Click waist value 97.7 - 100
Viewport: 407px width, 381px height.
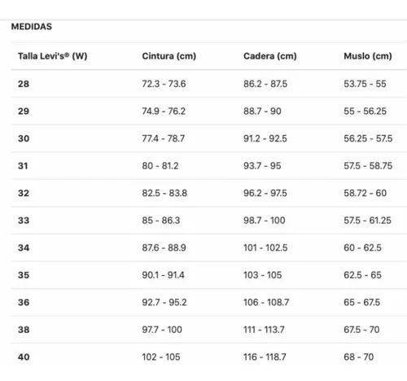pyautogui.click(x=162, y=330)
